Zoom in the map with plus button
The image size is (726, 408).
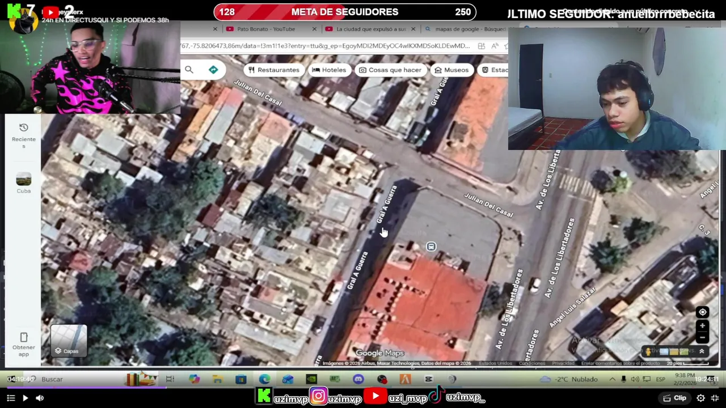(702, 326)
